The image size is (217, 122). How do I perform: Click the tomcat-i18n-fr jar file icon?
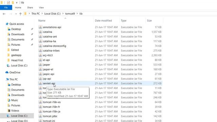[x=40, y=107]
